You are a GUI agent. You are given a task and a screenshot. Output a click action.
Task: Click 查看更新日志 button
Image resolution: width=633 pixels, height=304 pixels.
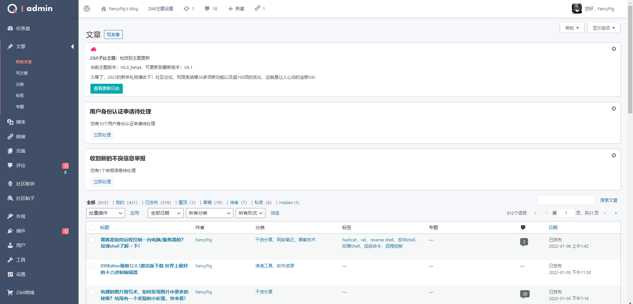[107, 89]
